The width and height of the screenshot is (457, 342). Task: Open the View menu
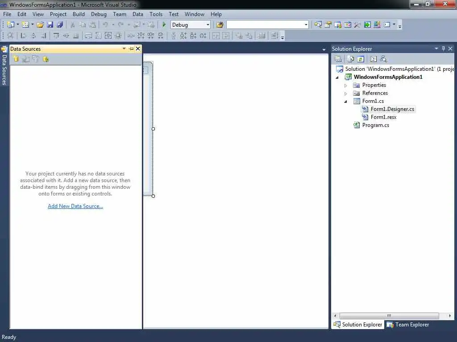pos(38,14)
